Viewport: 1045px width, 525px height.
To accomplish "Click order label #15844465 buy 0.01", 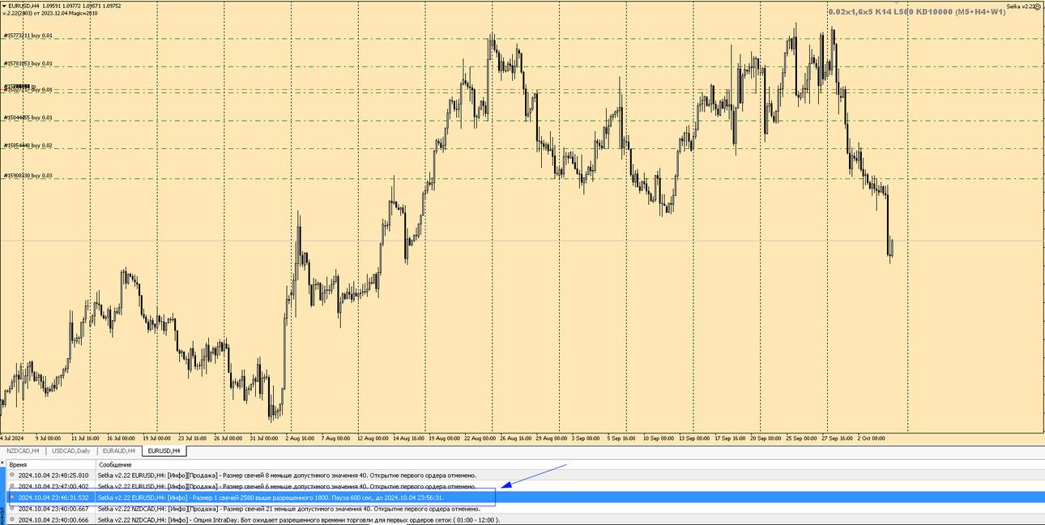I will coord(28,117).
